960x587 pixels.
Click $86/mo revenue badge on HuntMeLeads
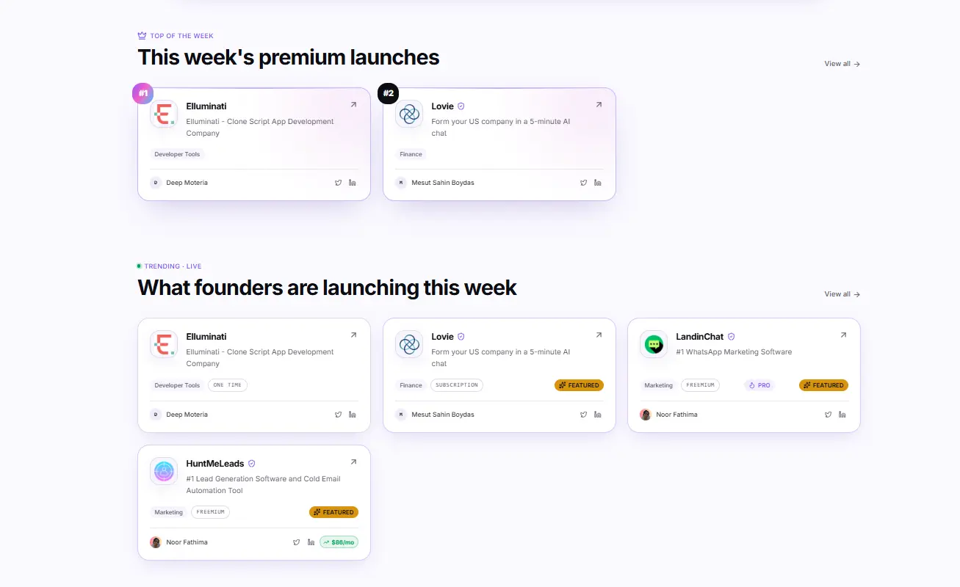click(x=339, y=542)
